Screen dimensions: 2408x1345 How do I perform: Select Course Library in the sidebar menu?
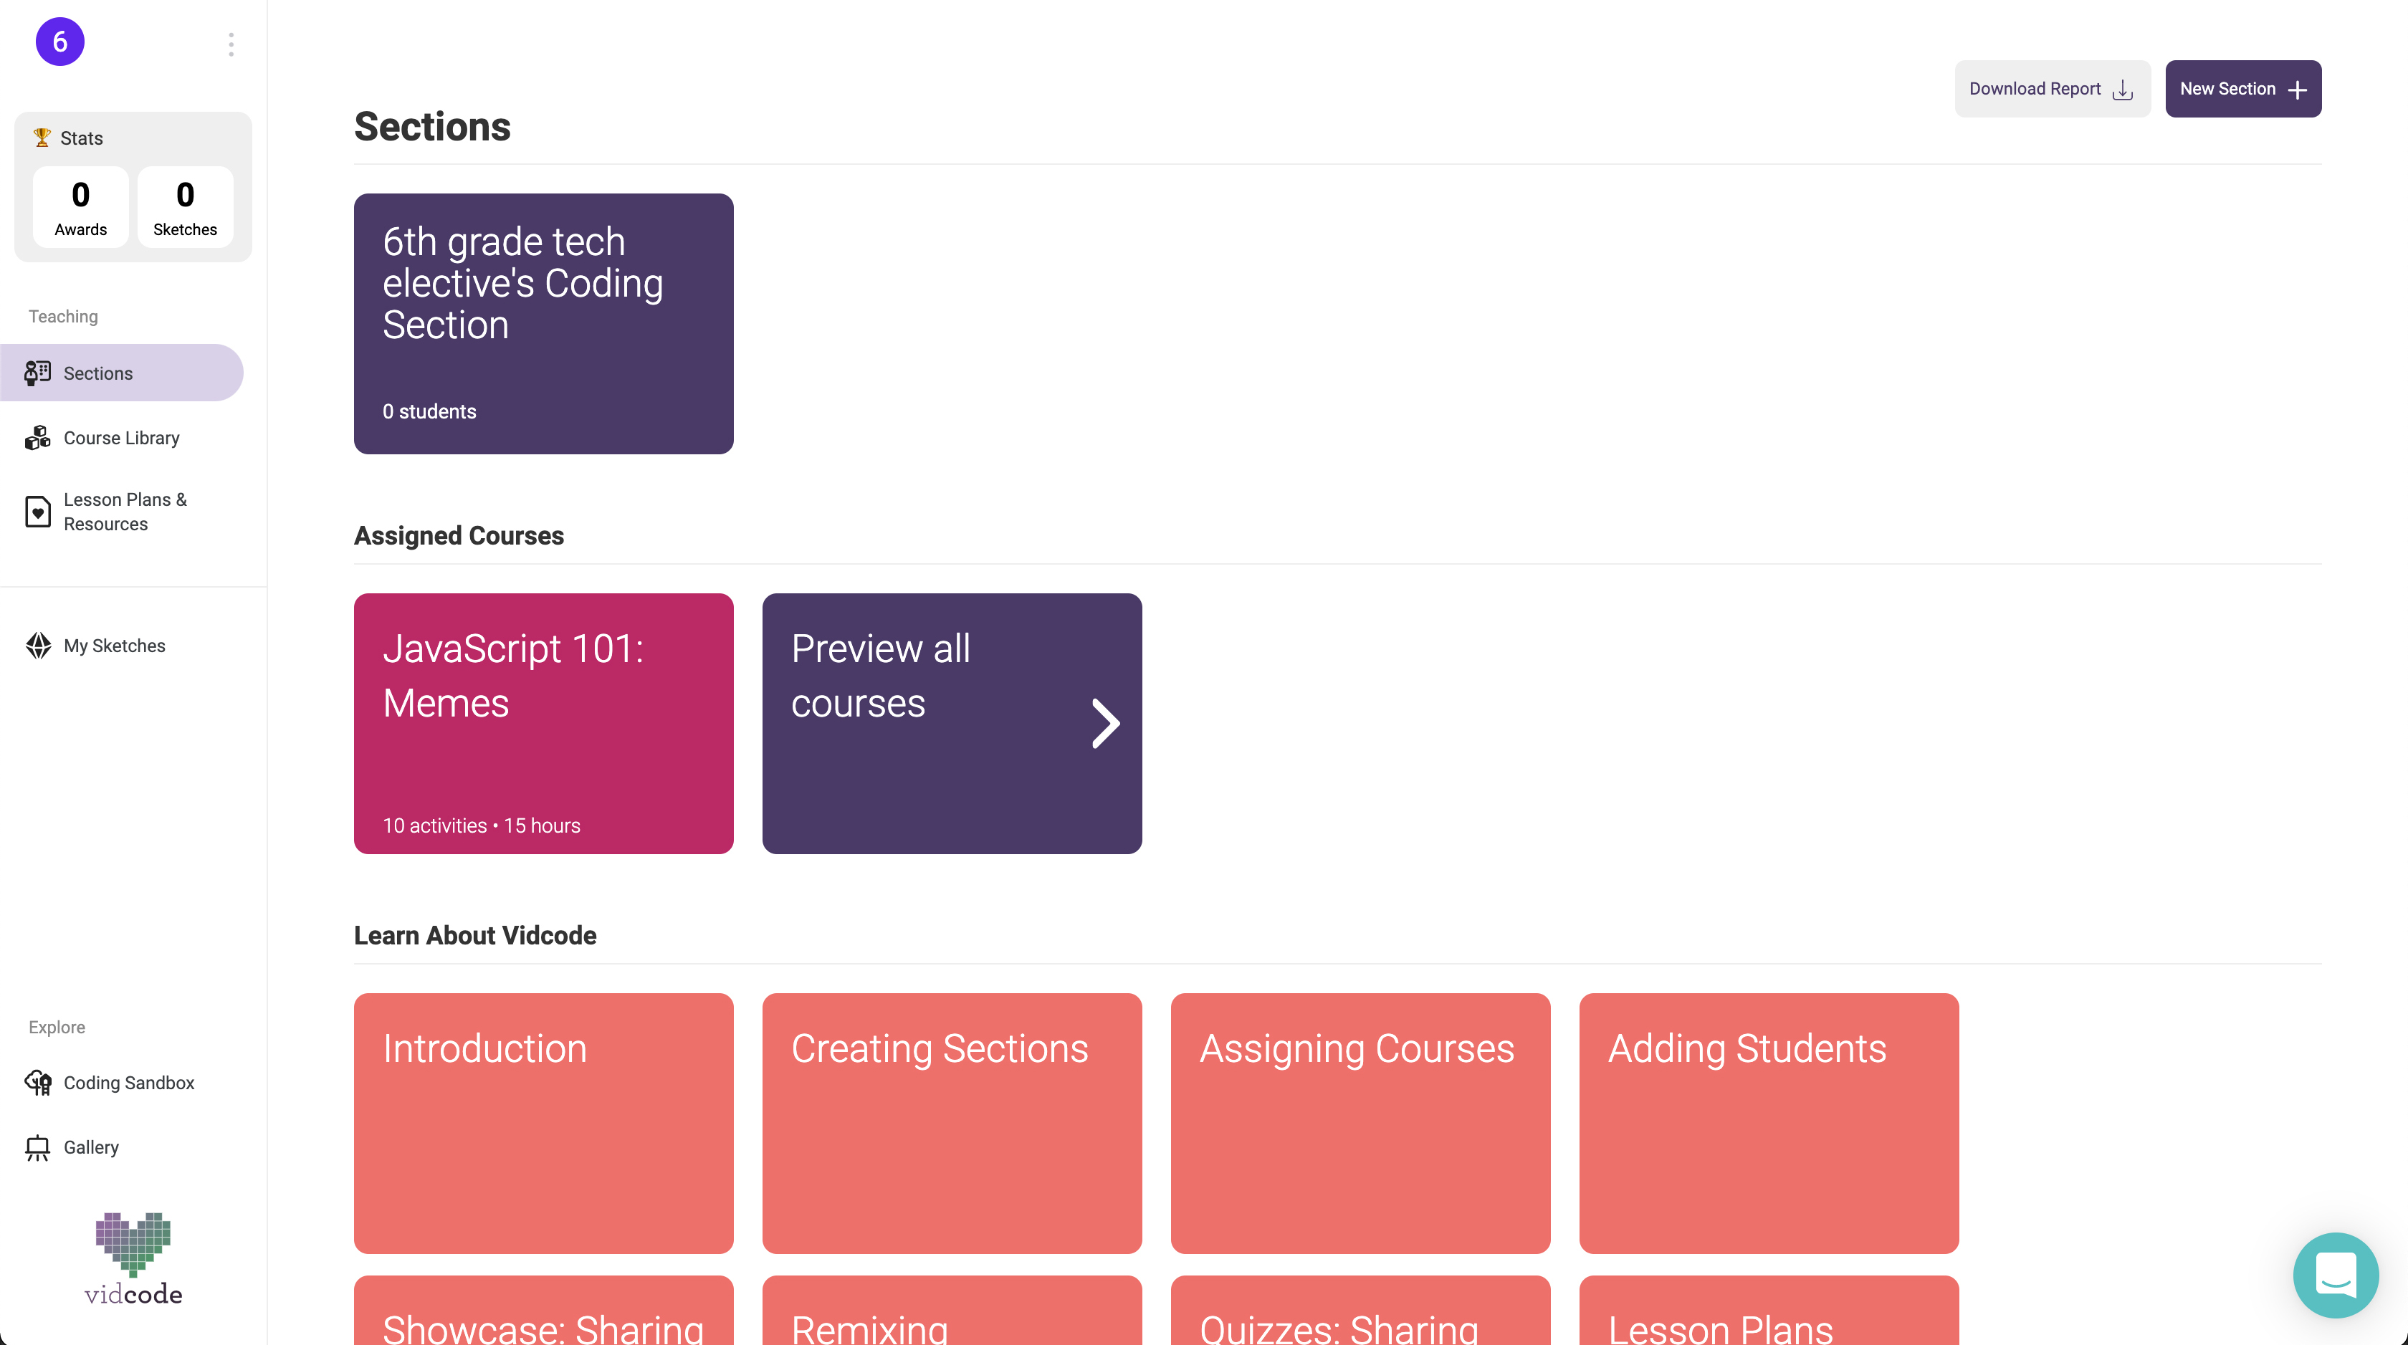point(122,437)
